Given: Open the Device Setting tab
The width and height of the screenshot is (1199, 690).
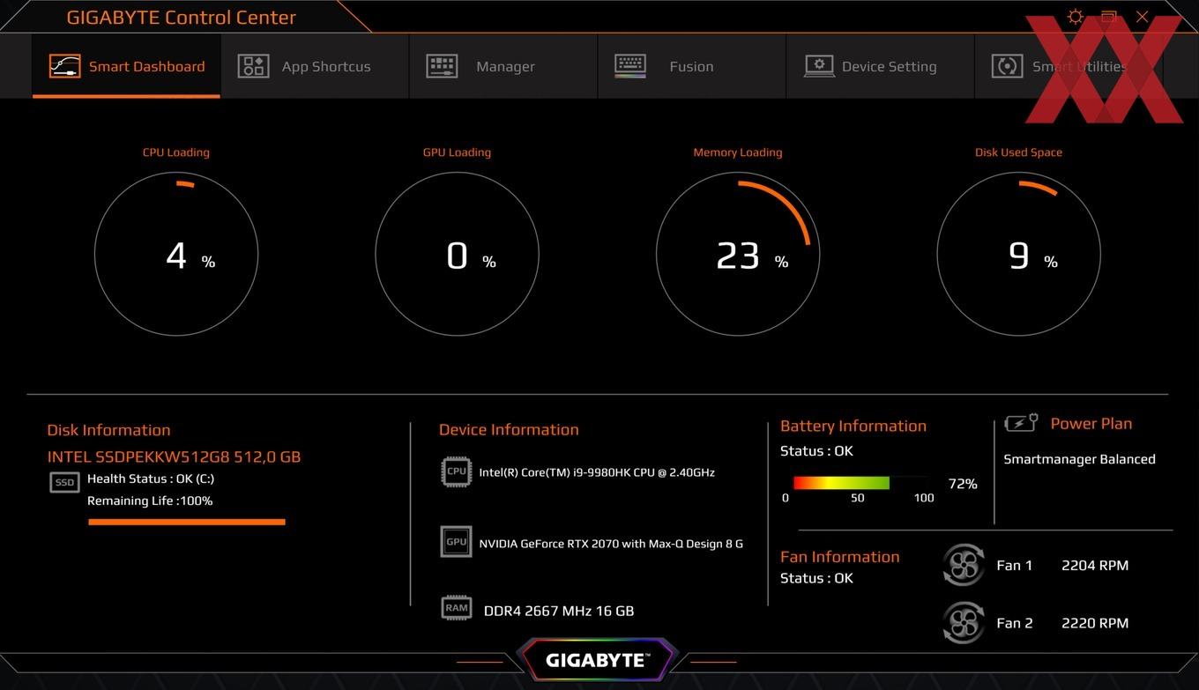Looking at the screenshot, I should (x=880, y=66).
